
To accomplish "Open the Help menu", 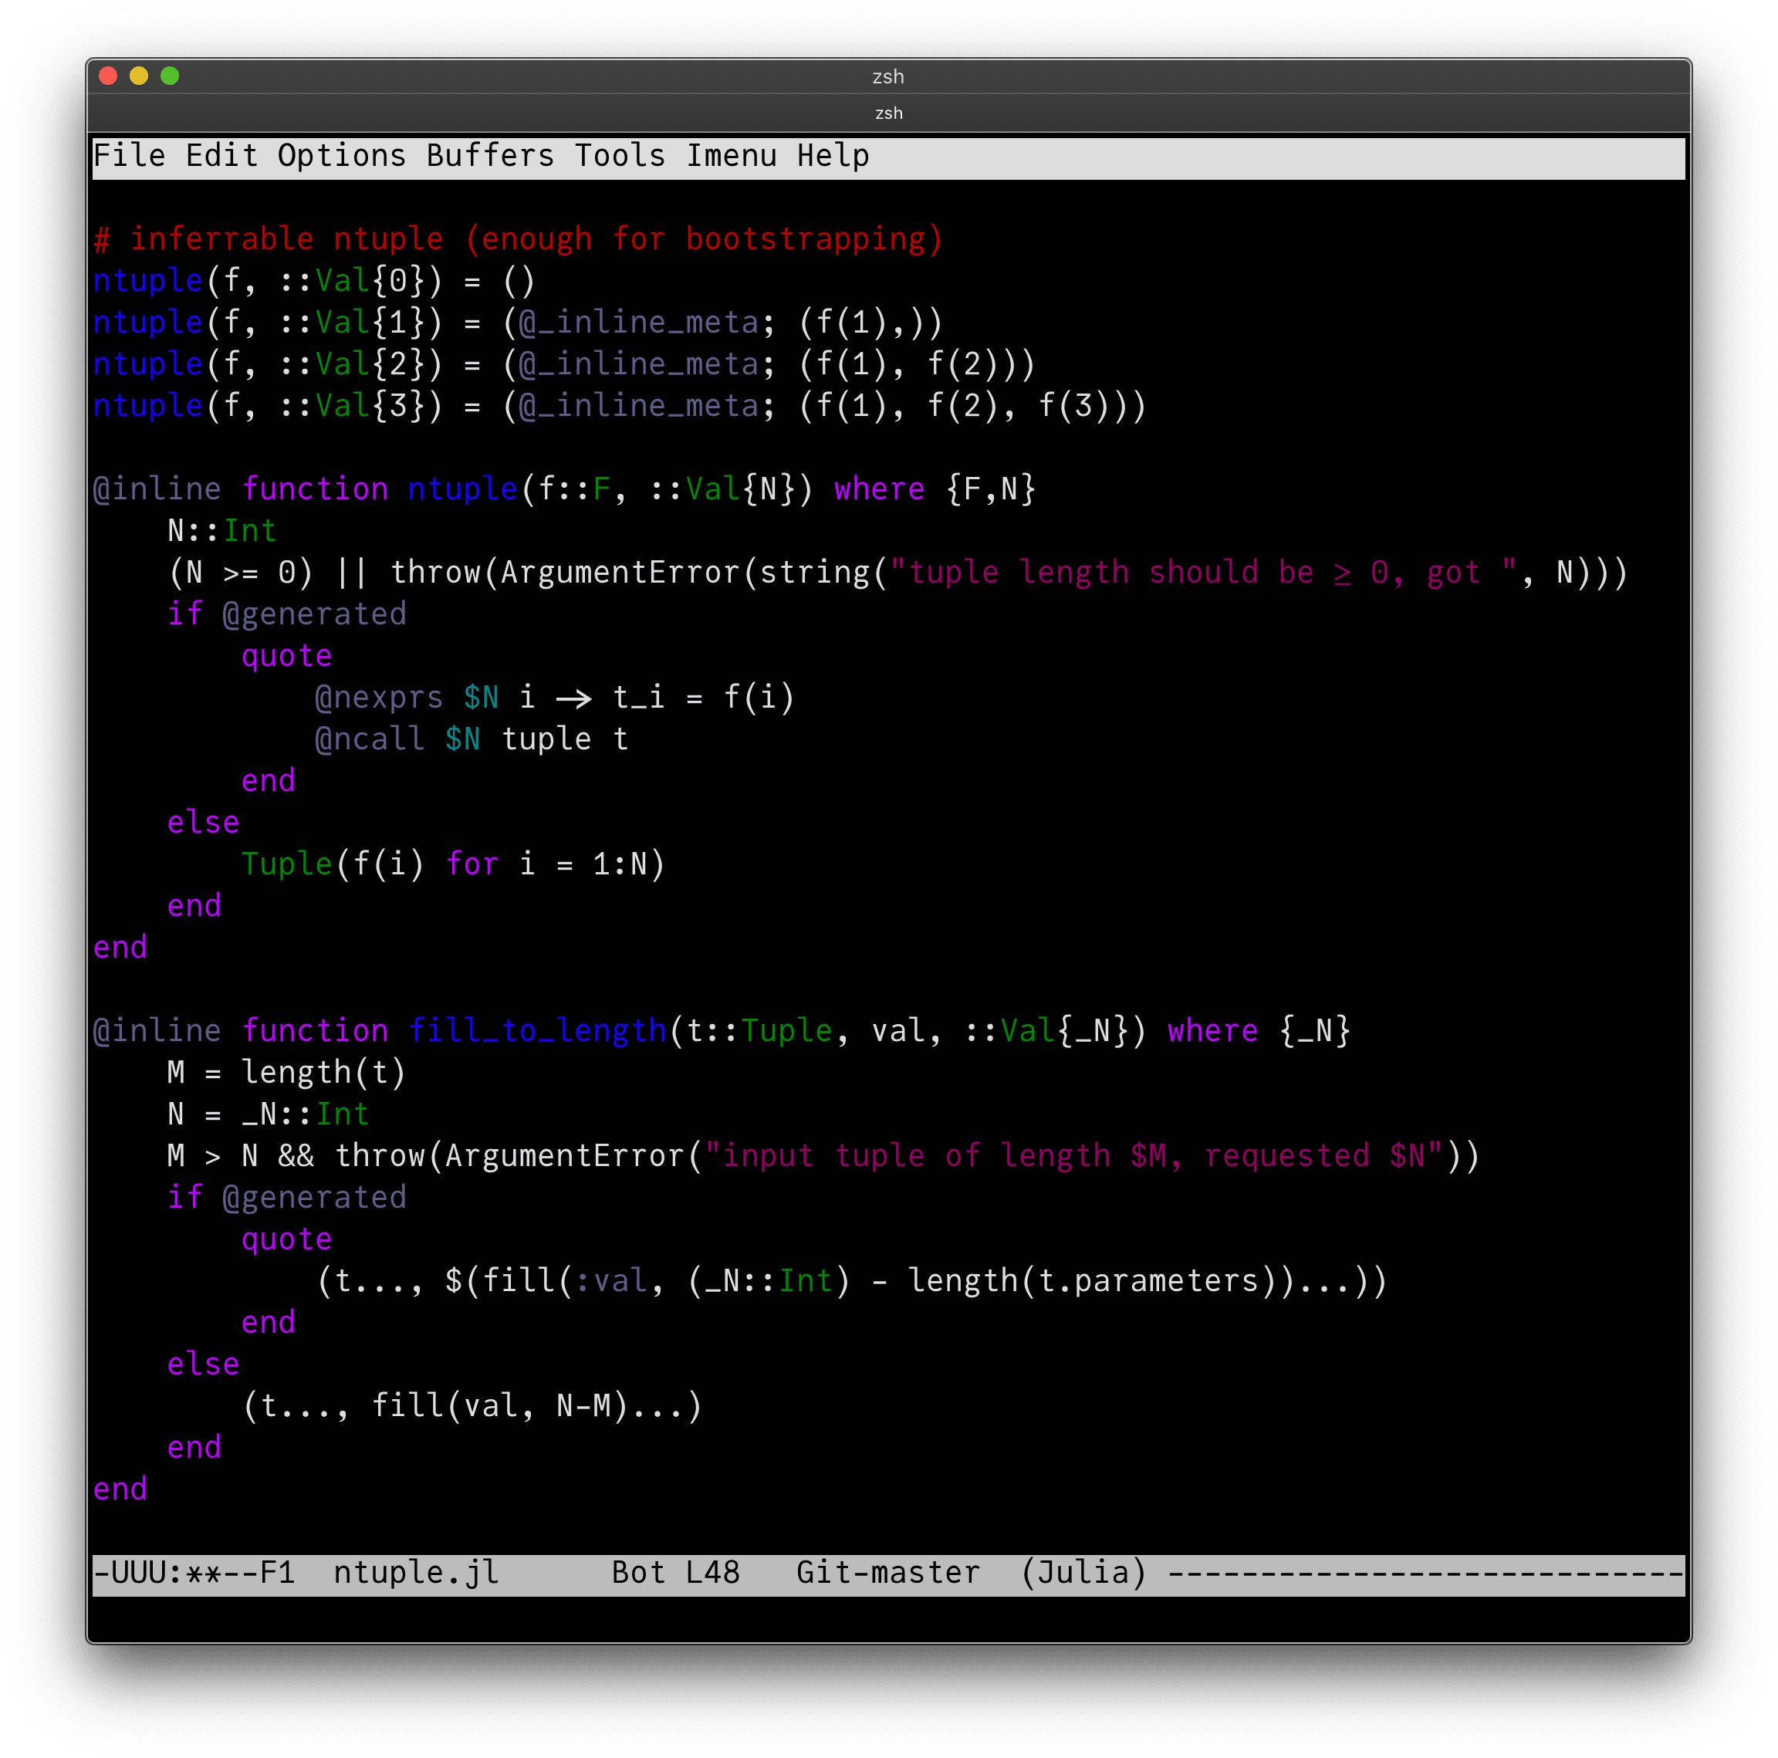I will click(833, 156).
